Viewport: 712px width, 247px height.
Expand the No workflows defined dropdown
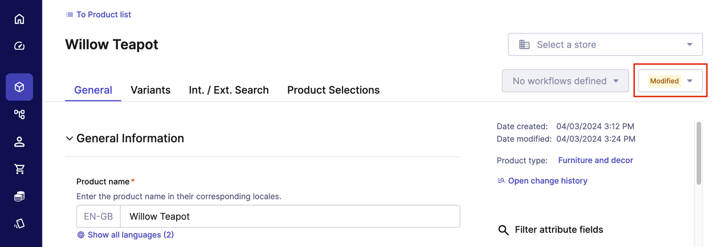pyautogui.click(x=565, y=81)
